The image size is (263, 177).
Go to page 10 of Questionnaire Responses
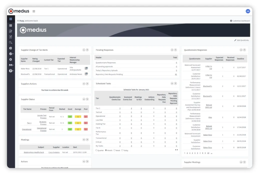coord(208,153)
